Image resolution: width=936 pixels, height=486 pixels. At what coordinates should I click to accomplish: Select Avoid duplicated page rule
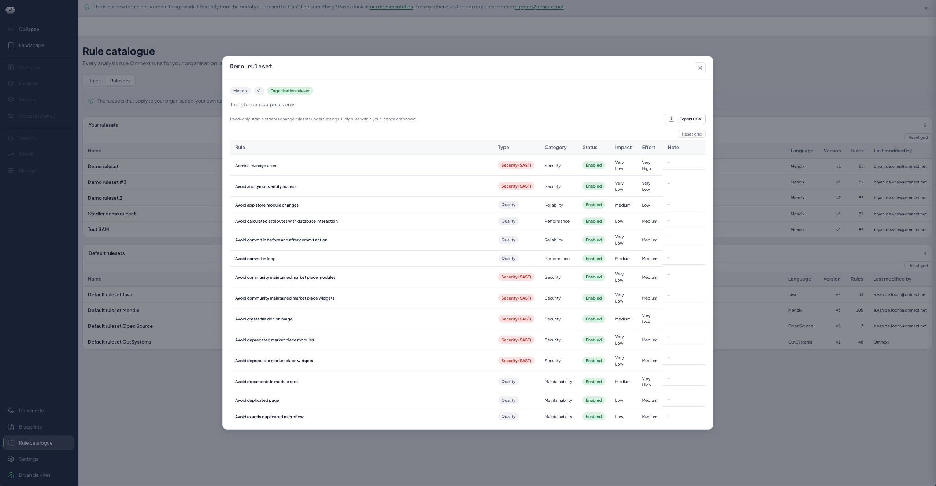coord(467,400)
